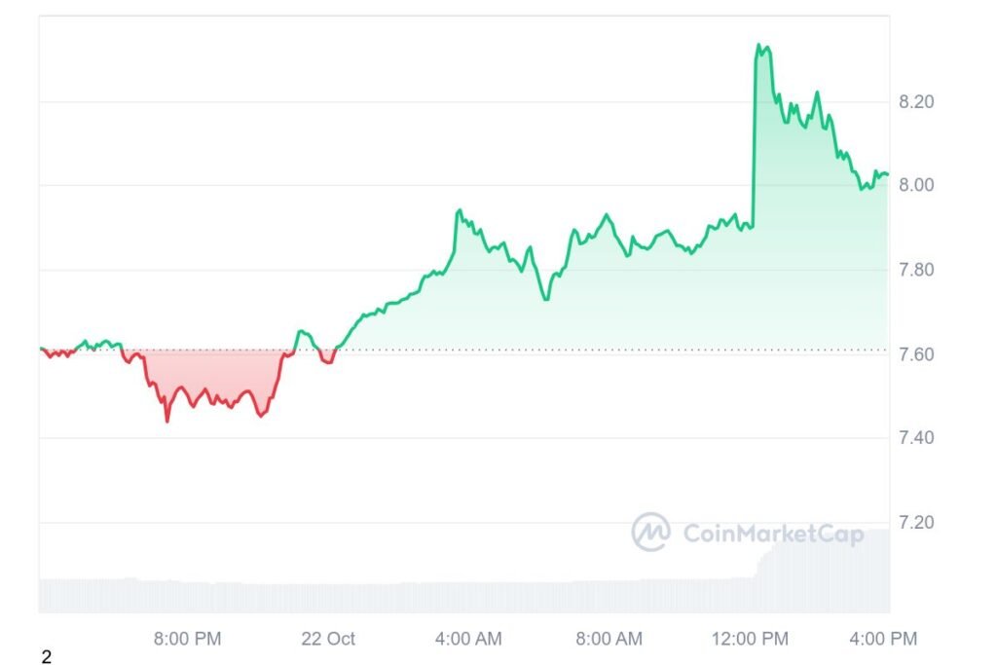Select the 12:00 PM time label
Viewport: 997px width, 665px height.
tap(751, 639)
